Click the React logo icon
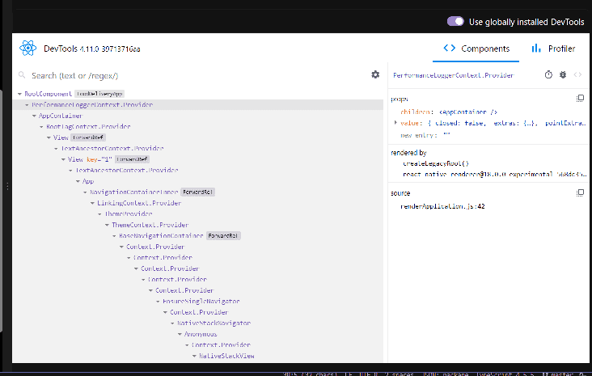This screenshot has width=592, height=376. tap(28, 49)
